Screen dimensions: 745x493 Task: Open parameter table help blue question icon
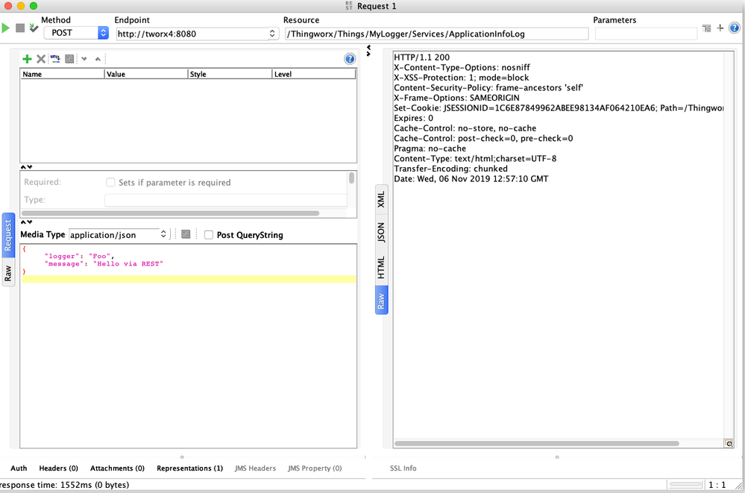pyautogui.click(x=350, y=58)
